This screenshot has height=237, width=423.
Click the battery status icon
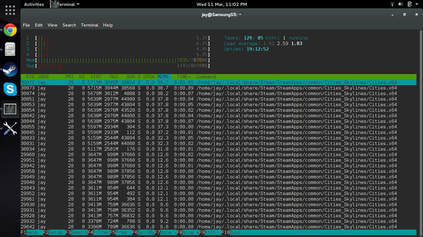pyautogui.click(x=409, y=4)
